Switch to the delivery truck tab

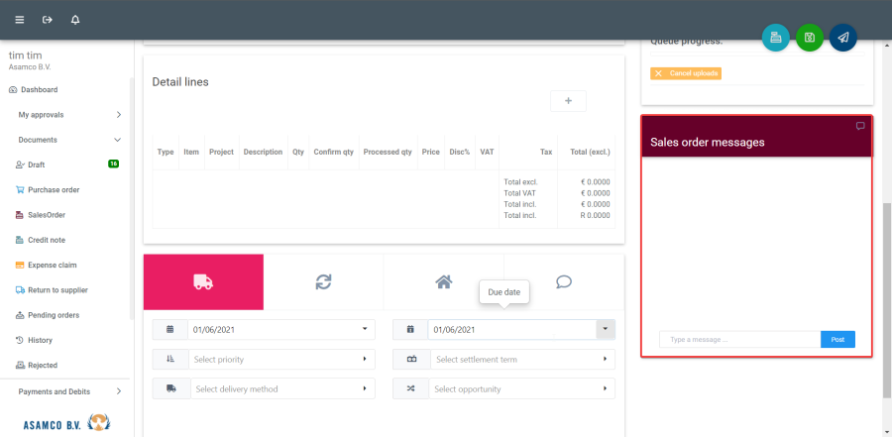pyautogui.click(x=203, y=282)
